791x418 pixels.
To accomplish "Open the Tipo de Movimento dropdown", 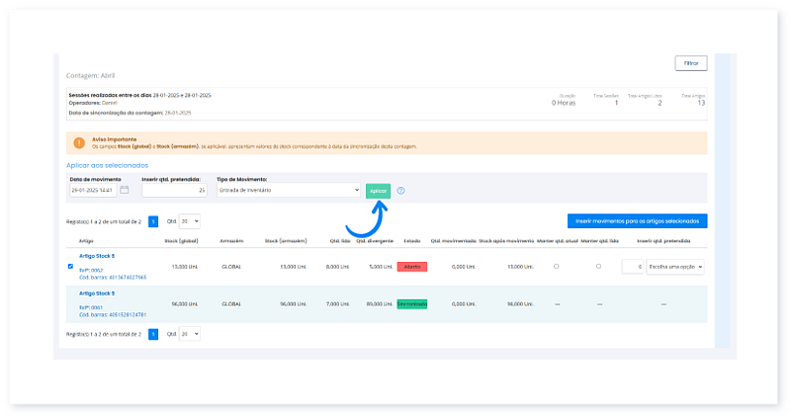I will pos(289,190).
